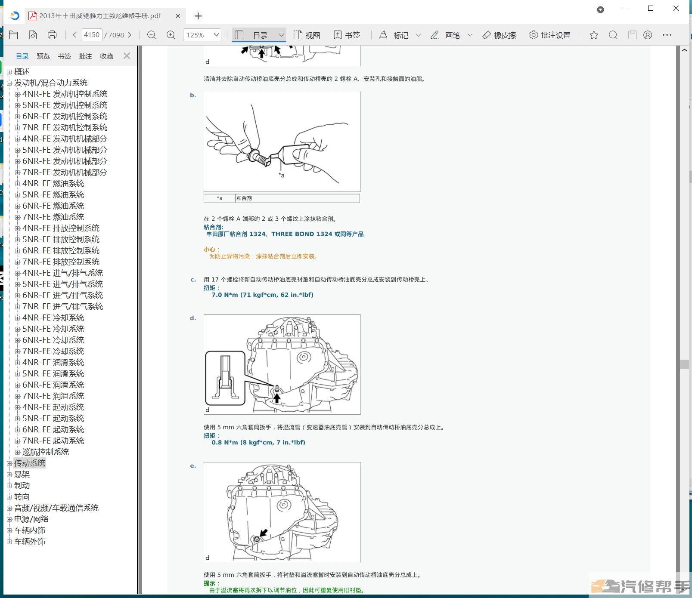This screenshot has width=692, height=598.
Task: Switch to sidebar 批注 tab
Action: (85, 56)
